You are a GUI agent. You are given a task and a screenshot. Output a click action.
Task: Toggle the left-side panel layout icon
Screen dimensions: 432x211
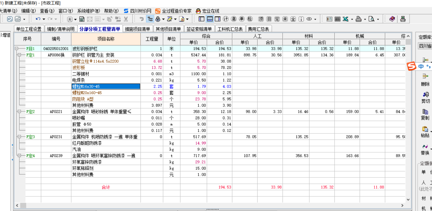click(201, 19)
